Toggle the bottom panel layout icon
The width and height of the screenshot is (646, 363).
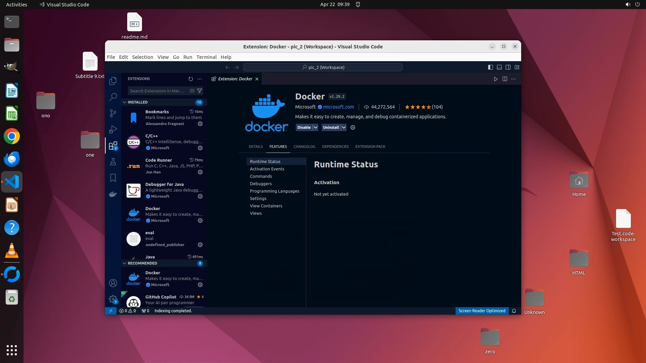[x=499, y=67]
